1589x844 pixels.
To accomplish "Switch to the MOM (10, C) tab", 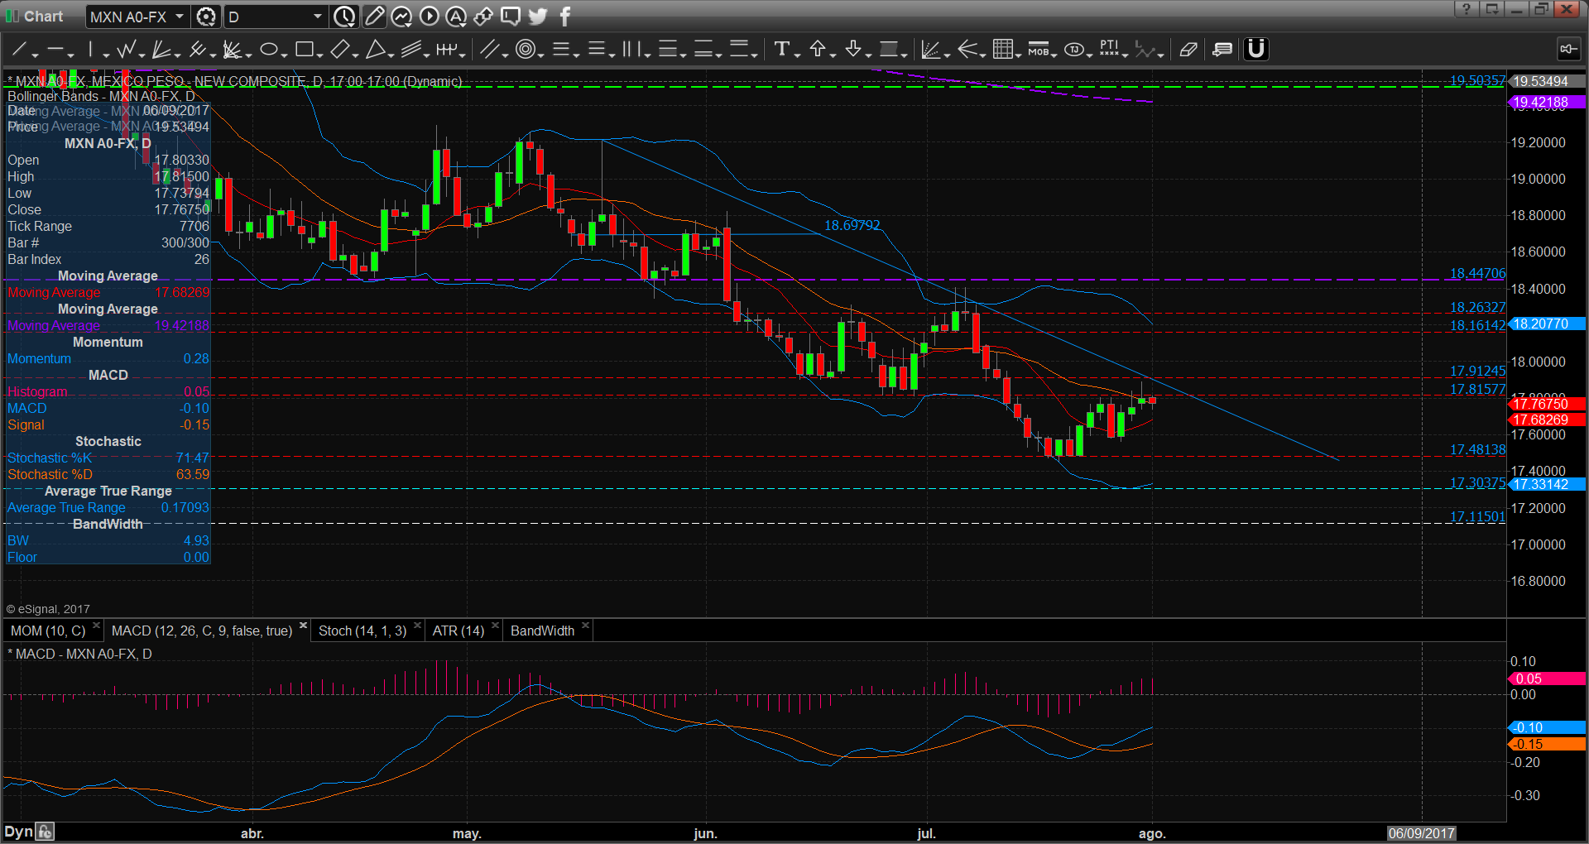I will coord(48,631).
